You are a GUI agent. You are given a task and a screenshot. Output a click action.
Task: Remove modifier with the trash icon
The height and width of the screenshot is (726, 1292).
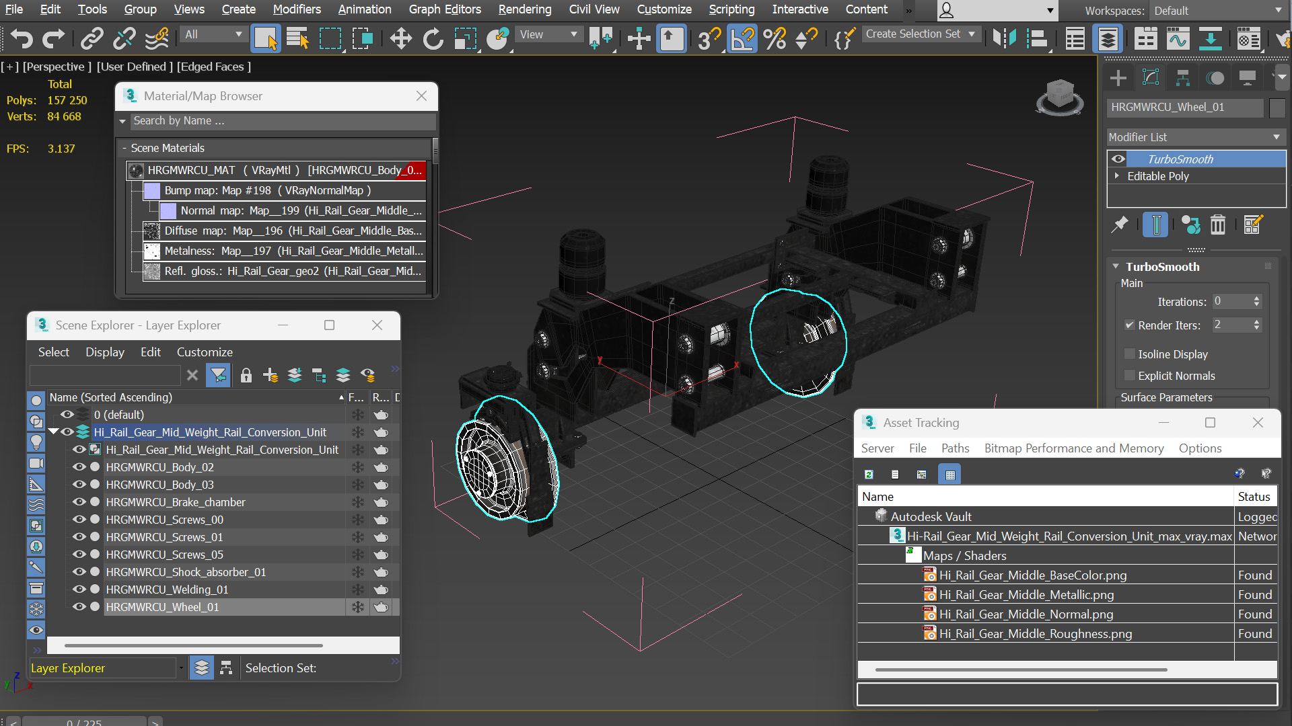1218,225
